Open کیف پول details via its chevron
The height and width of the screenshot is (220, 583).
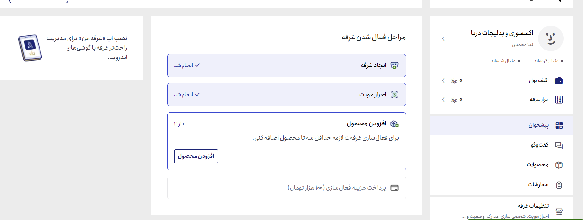click(443, 81)
